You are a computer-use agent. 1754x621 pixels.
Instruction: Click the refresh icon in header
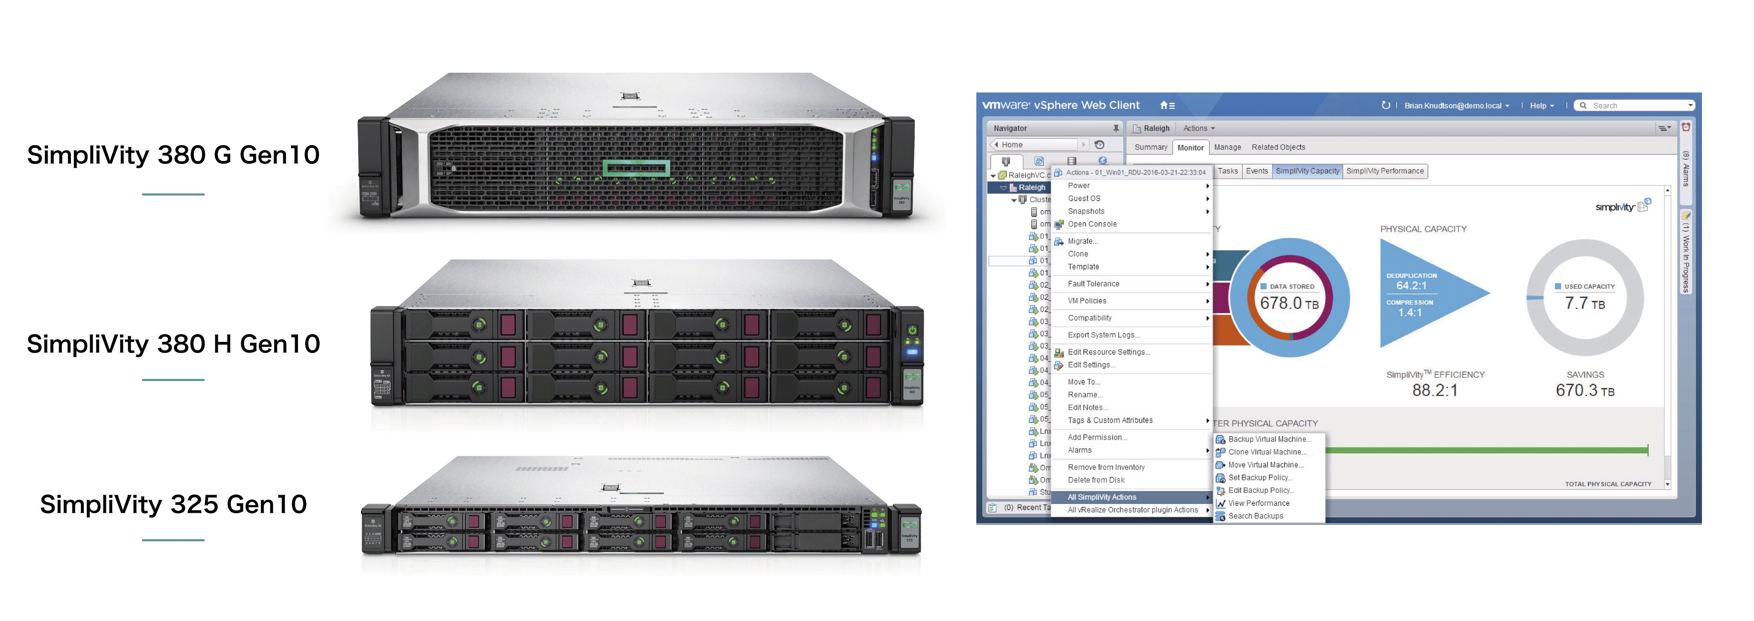pyautogui.click(x=1385, y=106)
